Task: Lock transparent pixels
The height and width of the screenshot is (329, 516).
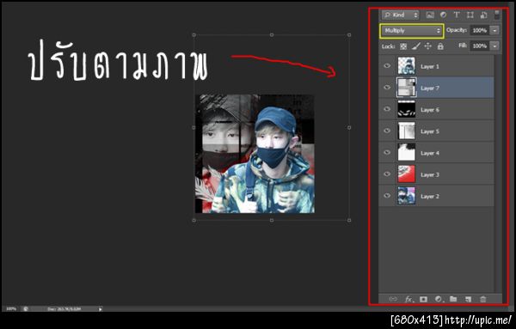Action: (403, 46)
